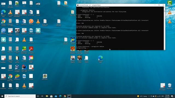Open the Mail app on the taskbar

coord(56,96)
